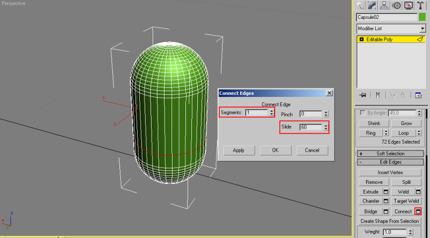The image size is (430, 238).
Task: Open the Chamfer settings box icon
Action: click(386, 202)
